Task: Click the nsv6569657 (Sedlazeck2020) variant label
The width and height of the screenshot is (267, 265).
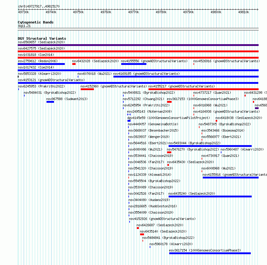Action: (41, 42)
